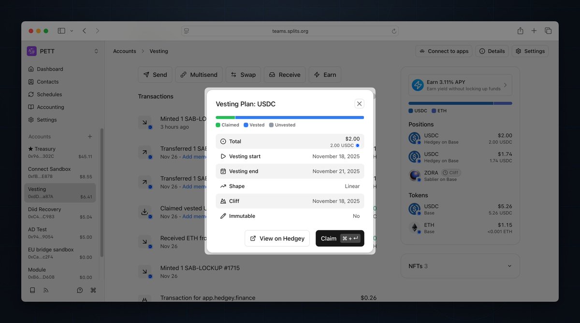
Task: Open the Received ETH transaction icon
Action: tap(145, 242)
